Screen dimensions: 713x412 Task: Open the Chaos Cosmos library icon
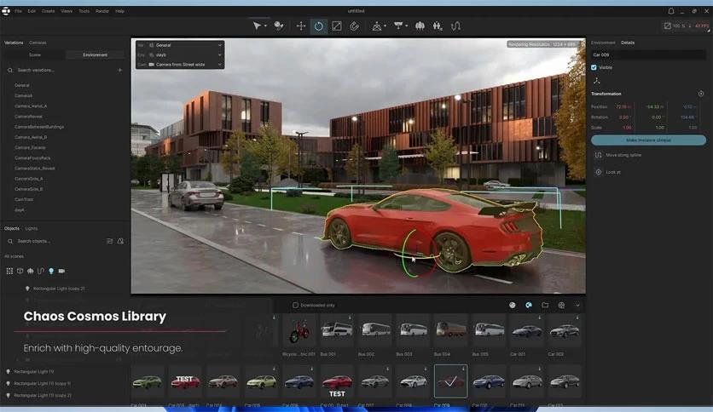[528, 305]
